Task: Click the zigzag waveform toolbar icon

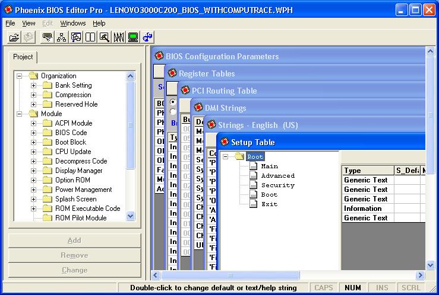Action: point(119,37)
